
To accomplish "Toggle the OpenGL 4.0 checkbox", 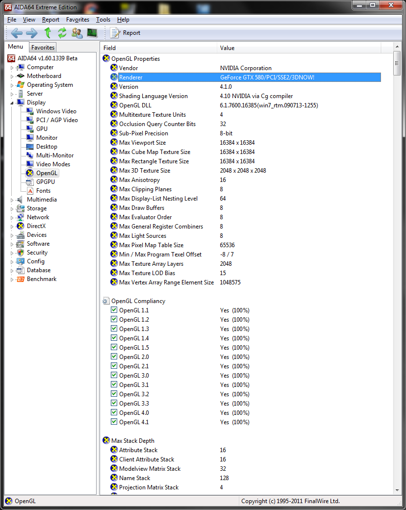I will click(x=114, y=412).
